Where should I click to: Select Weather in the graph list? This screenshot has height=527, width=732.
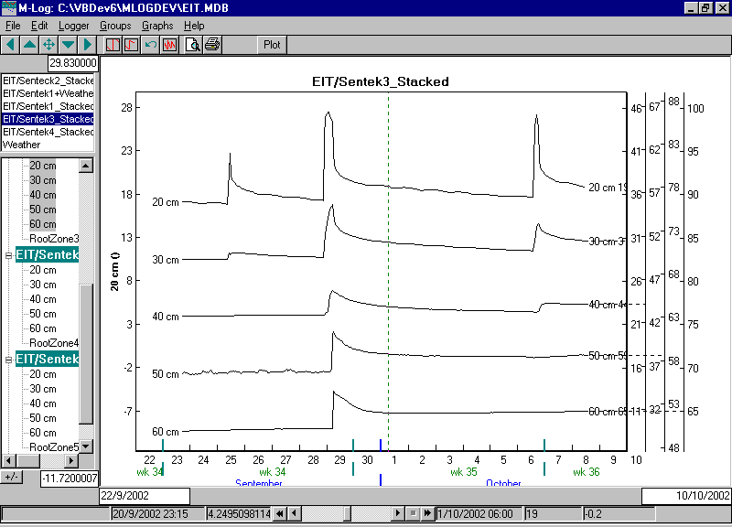point(22,145)
